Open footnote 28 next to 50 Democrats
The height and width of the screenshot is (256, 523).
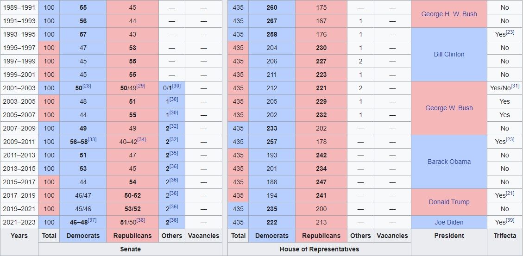coord(87,86)
